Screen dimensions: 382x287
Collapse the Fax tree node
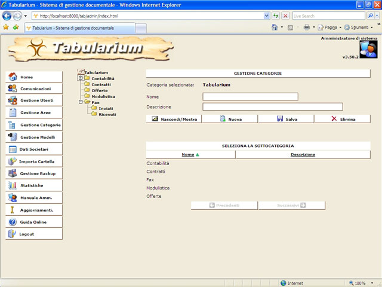tap(81, 102)
